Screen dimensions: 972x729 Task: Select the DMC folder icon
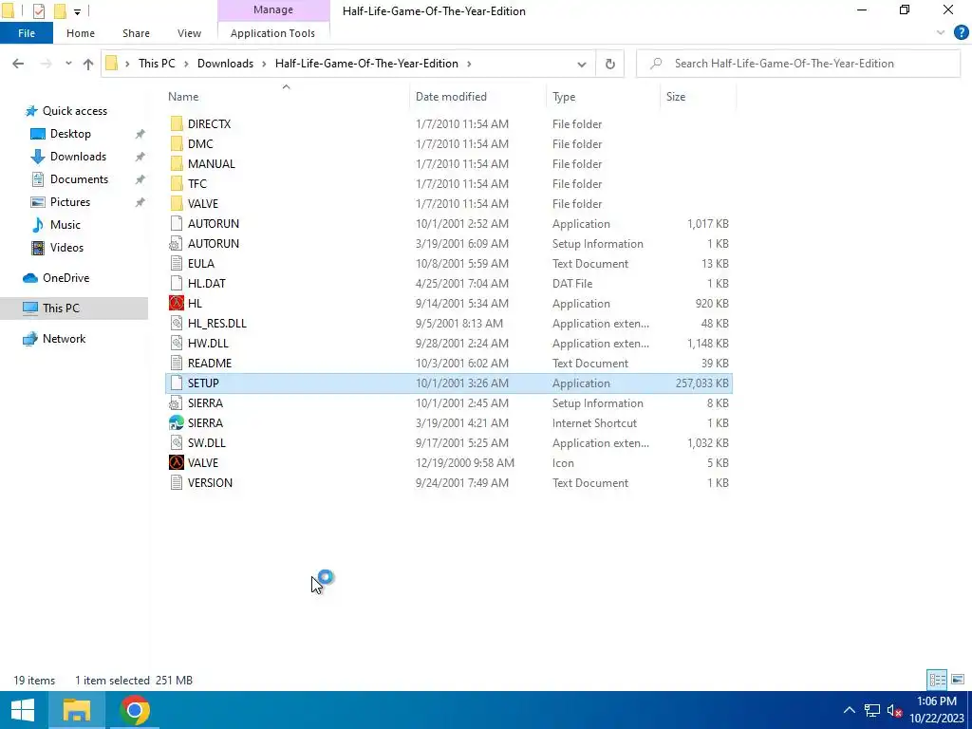(177, 144)
